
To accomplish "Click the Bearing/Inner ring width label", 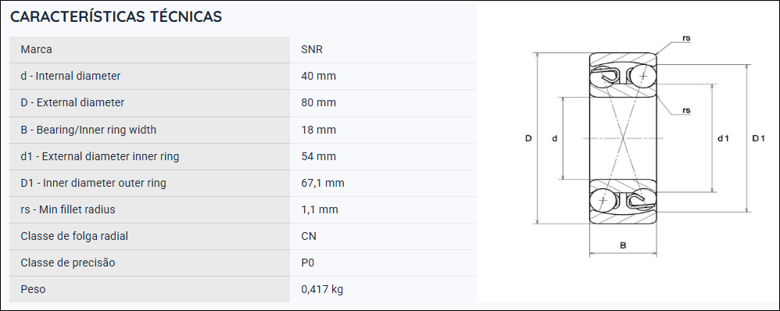I will click(88, 130).
